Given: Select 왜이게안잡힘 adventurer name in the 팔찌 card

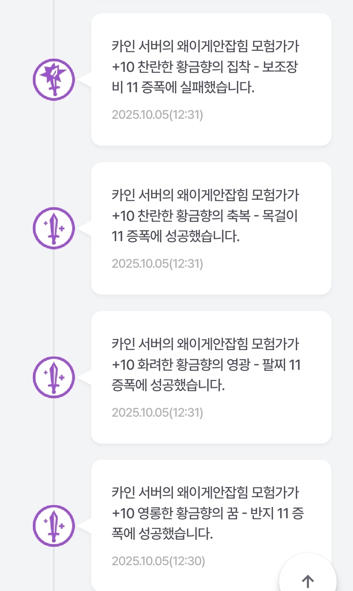Looking at the screenshot, I should (x=212, y=344).
